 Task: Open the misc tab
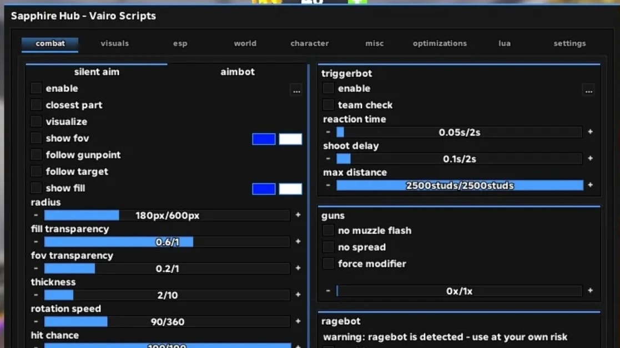pyautogui.click(x=375, y=43)
